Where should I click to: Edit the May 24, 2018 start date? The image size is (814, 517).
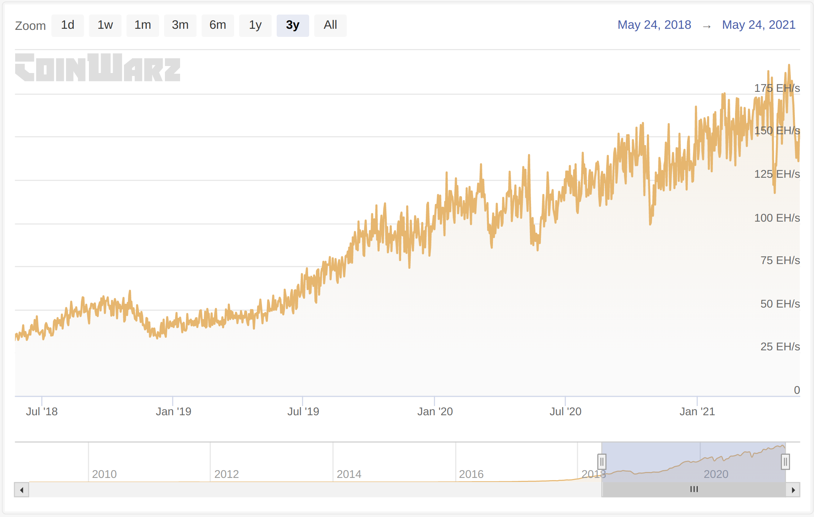[654, 25]
